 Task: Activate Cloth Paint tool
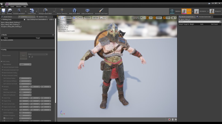[x=101, y=11]
